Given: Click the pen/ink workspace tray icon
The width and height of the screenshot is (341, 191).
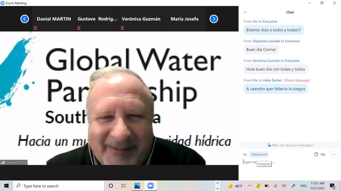Looking at the screenshot, I should 293,186.
